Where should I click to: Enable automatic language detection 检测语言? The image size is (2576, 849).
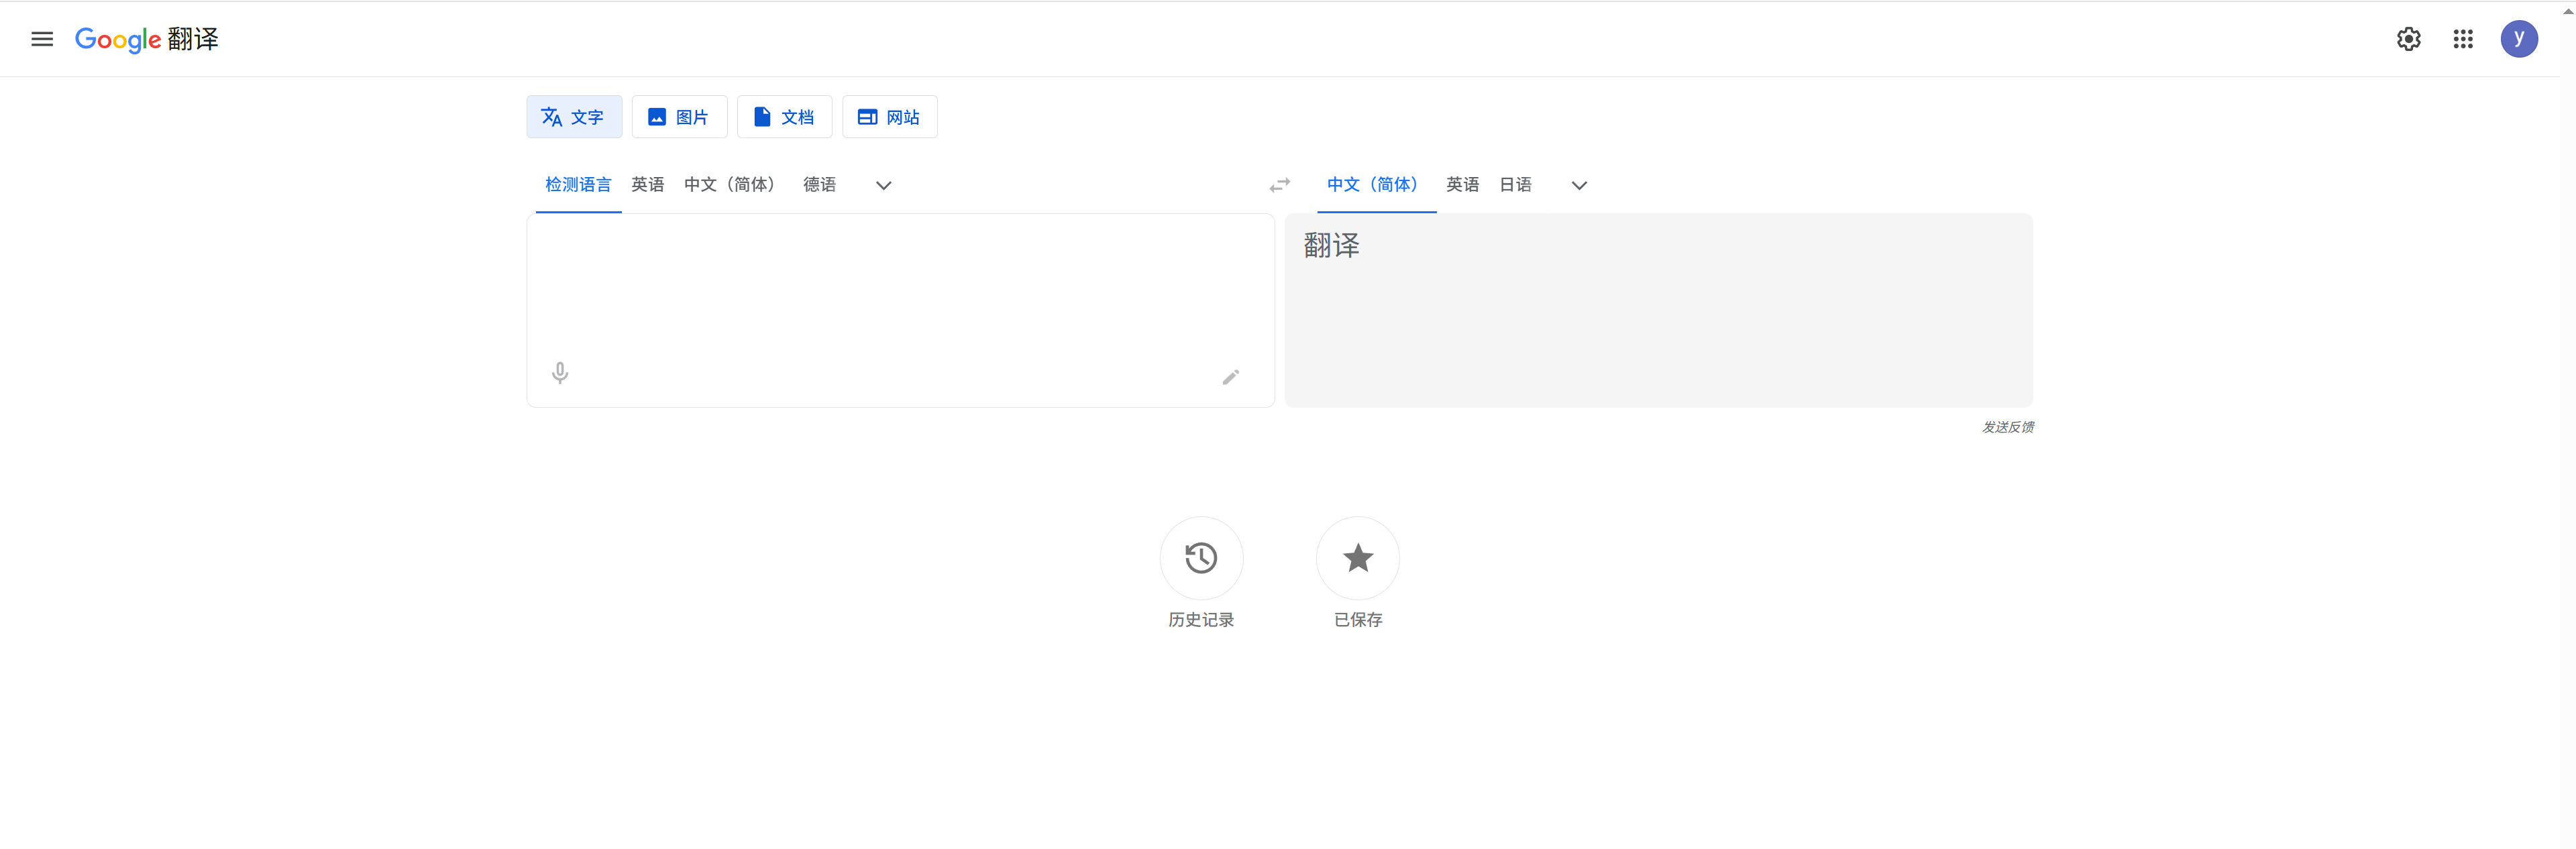click(x=578, y=184)
